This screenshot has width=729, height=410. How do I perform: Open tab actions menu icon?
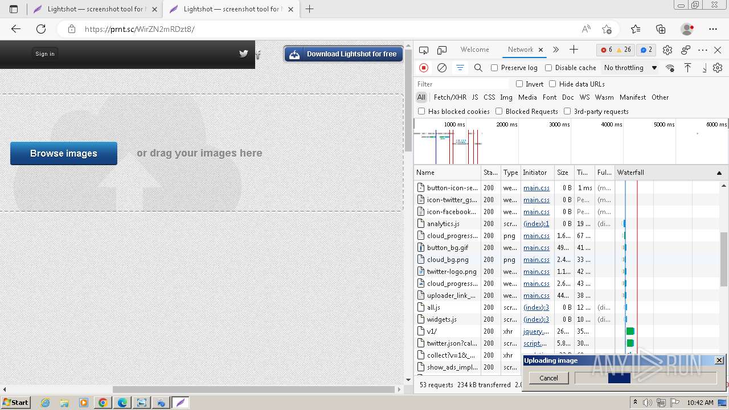tap(14, 9)
